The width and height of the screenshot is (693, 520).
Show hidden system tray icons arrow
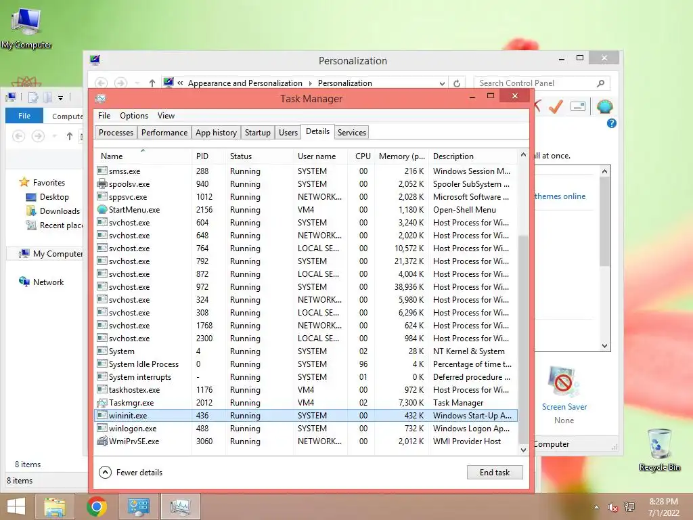point(597,507)
